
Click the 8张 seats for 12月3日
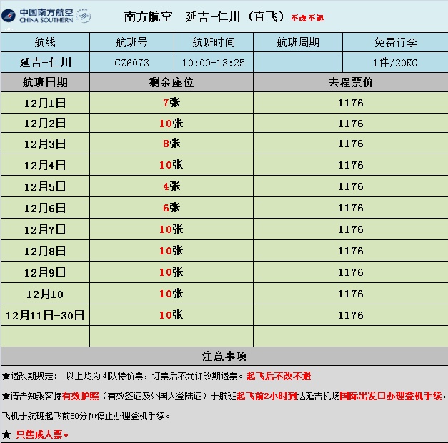[171, 143]
